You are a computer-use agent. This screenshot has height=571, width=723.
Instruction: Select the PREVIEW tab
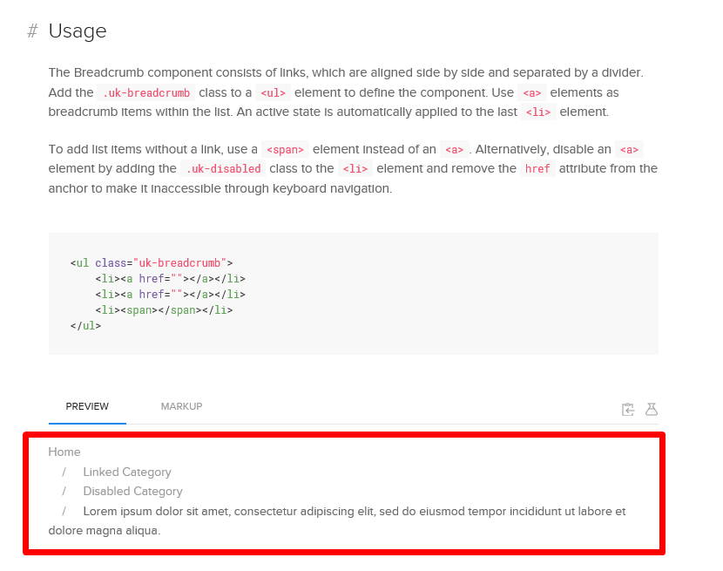[87, 406]
